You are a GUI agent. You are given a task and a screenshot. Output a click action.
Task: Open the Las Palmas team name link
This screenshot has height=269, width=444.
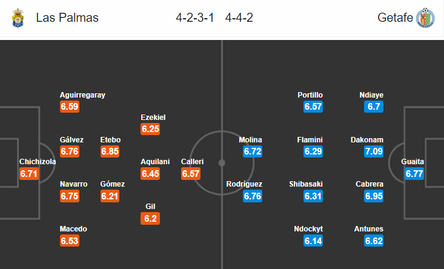(x=67, y=18)
